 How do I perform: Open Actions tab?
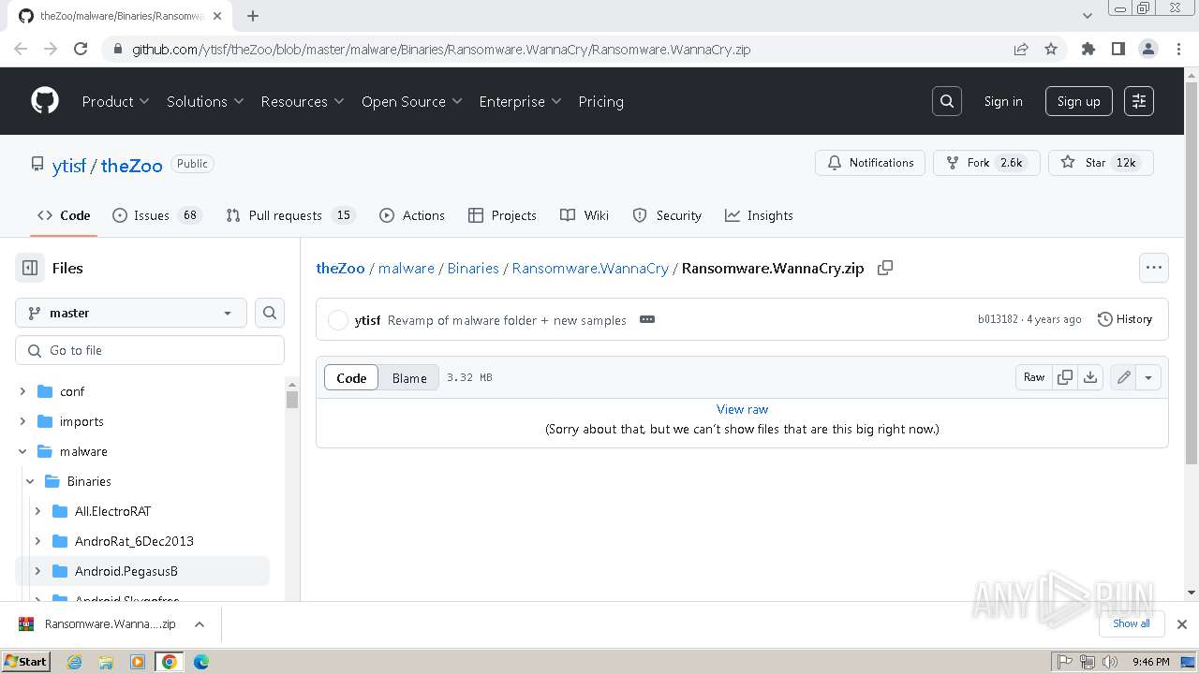pyautogui.click(x=412, y=215)
